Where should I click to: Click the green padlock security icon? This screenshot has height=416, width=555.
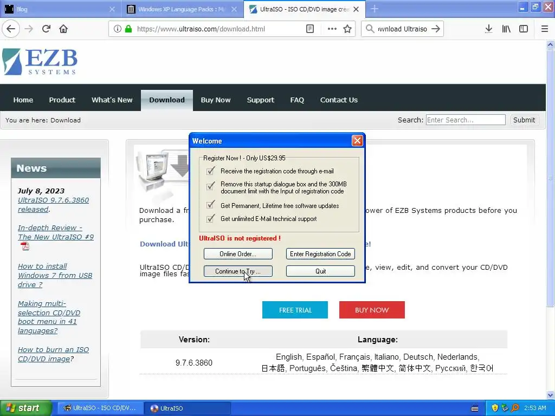click(128, 29)
